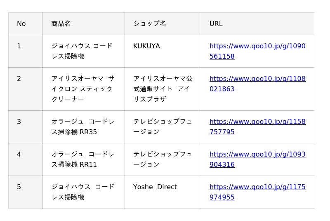Visit the Qoo10 link ending in 1093904316

257,159
